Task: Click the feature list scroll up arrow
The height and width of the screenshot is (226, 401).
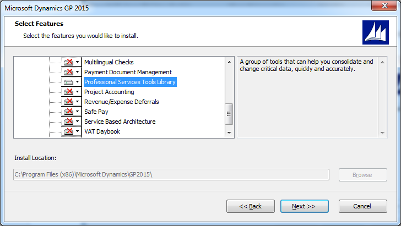Action: [229, 62]
